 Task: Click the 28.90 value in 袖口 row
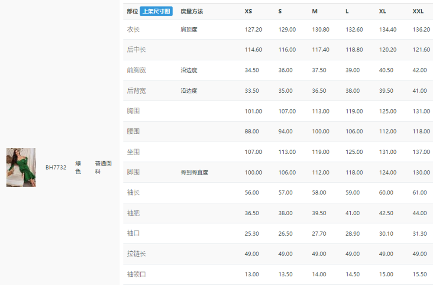[352, 233]
